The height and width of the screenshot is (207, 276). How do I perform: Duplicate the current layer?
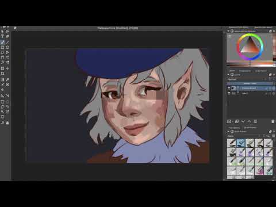237,121
